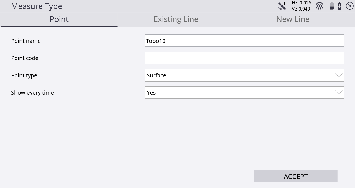
Task: Open the New Line tab
Action: click(293, 19)
